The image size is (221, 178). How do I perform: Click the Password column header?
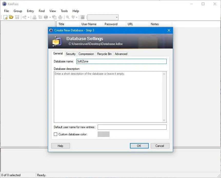tap(114, 24)
